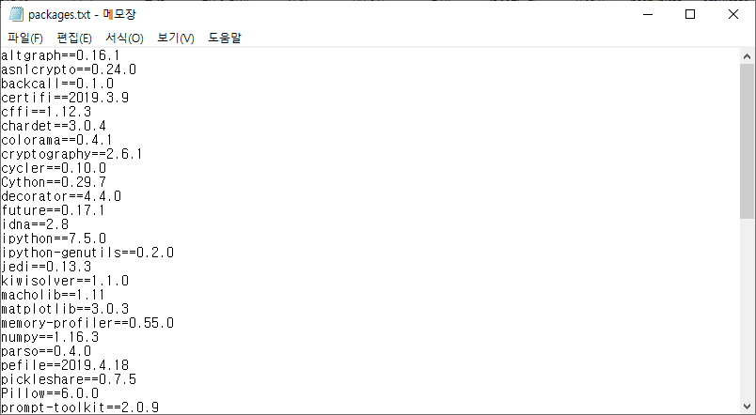
Task: Click the ipython-genutils==0.2.0 line
Action: pyautogui.click(x=87, y=253)
